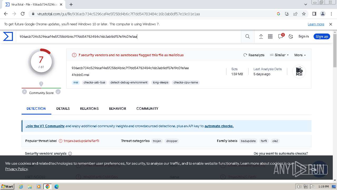This screenshot has width=337, height=190.
Task: Open the tab search chevron dropdown
Action: click(x=305, y=4)
